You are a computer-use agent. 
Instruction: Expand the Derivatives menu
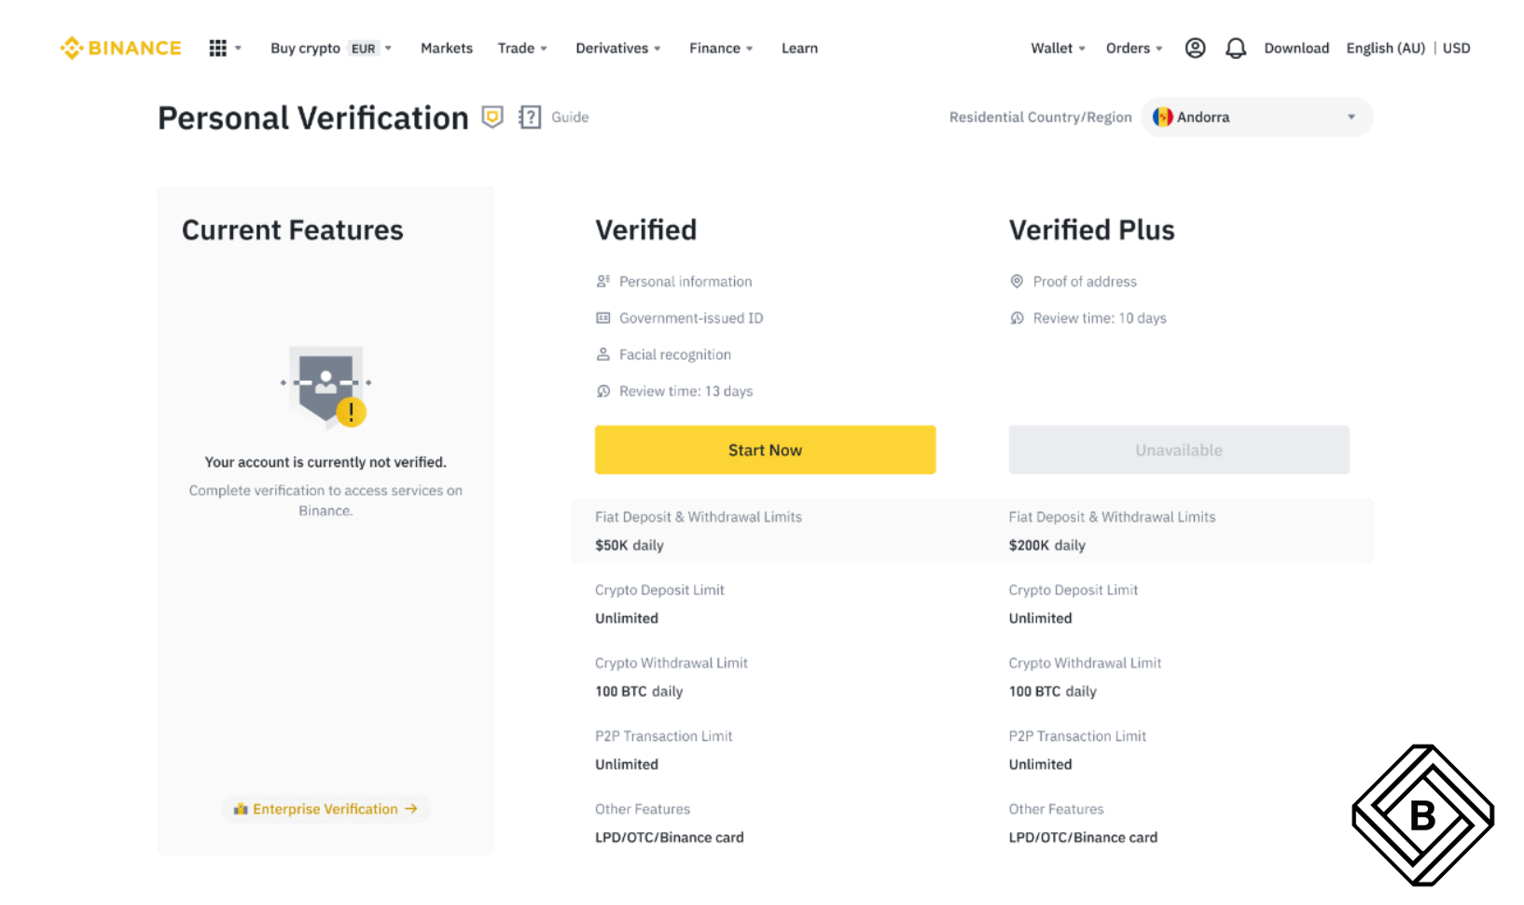(x=618, y=48)
